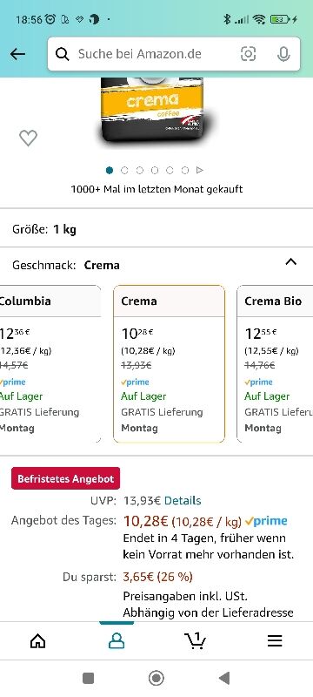Open the account profile tab

point(117,640)
